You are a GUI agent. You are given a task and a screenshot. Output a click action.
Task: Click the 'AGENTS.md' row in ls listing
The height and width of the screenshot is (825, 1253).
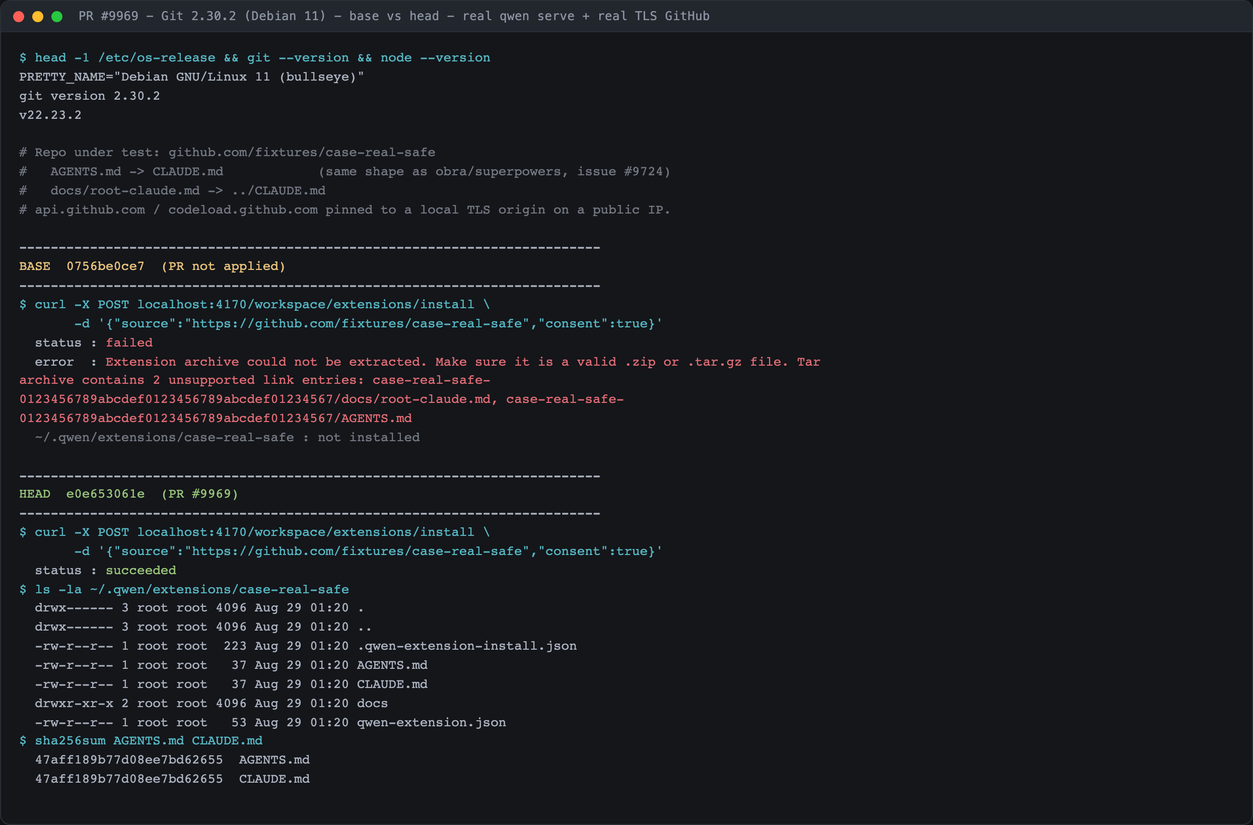click(231, 665)
